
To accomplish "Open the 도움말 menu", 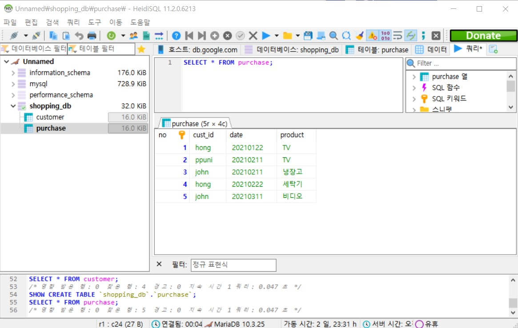I will pos(140,22).
